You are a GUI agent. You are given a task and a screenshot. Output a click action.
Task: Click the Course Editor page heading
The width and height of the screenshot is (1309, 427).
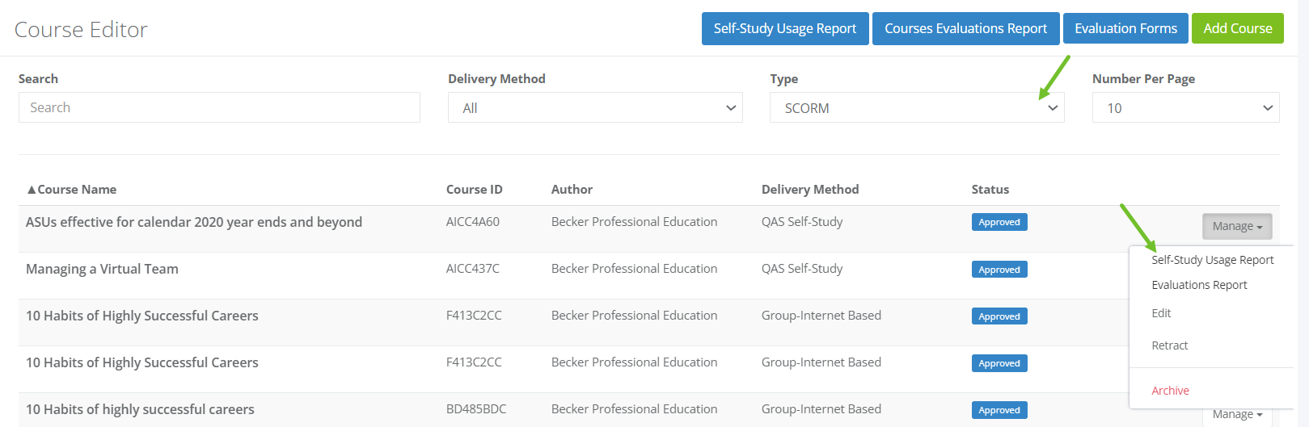(x=81, y=30)
